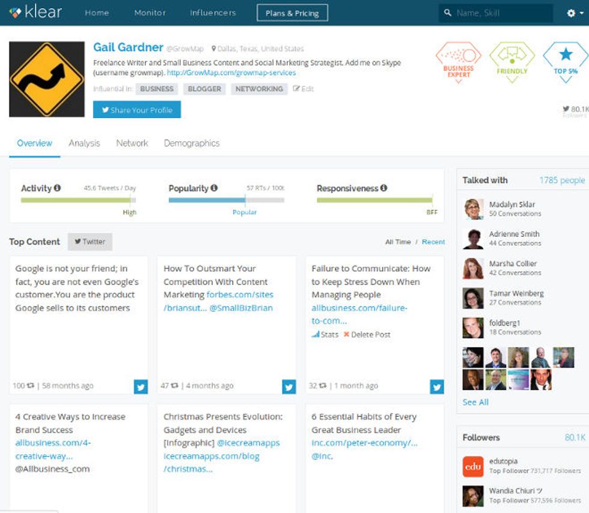Open Marsha Collier's avatar
This screenshot has width=589, height=513.
pyautogui.click(x=473, y=268)
